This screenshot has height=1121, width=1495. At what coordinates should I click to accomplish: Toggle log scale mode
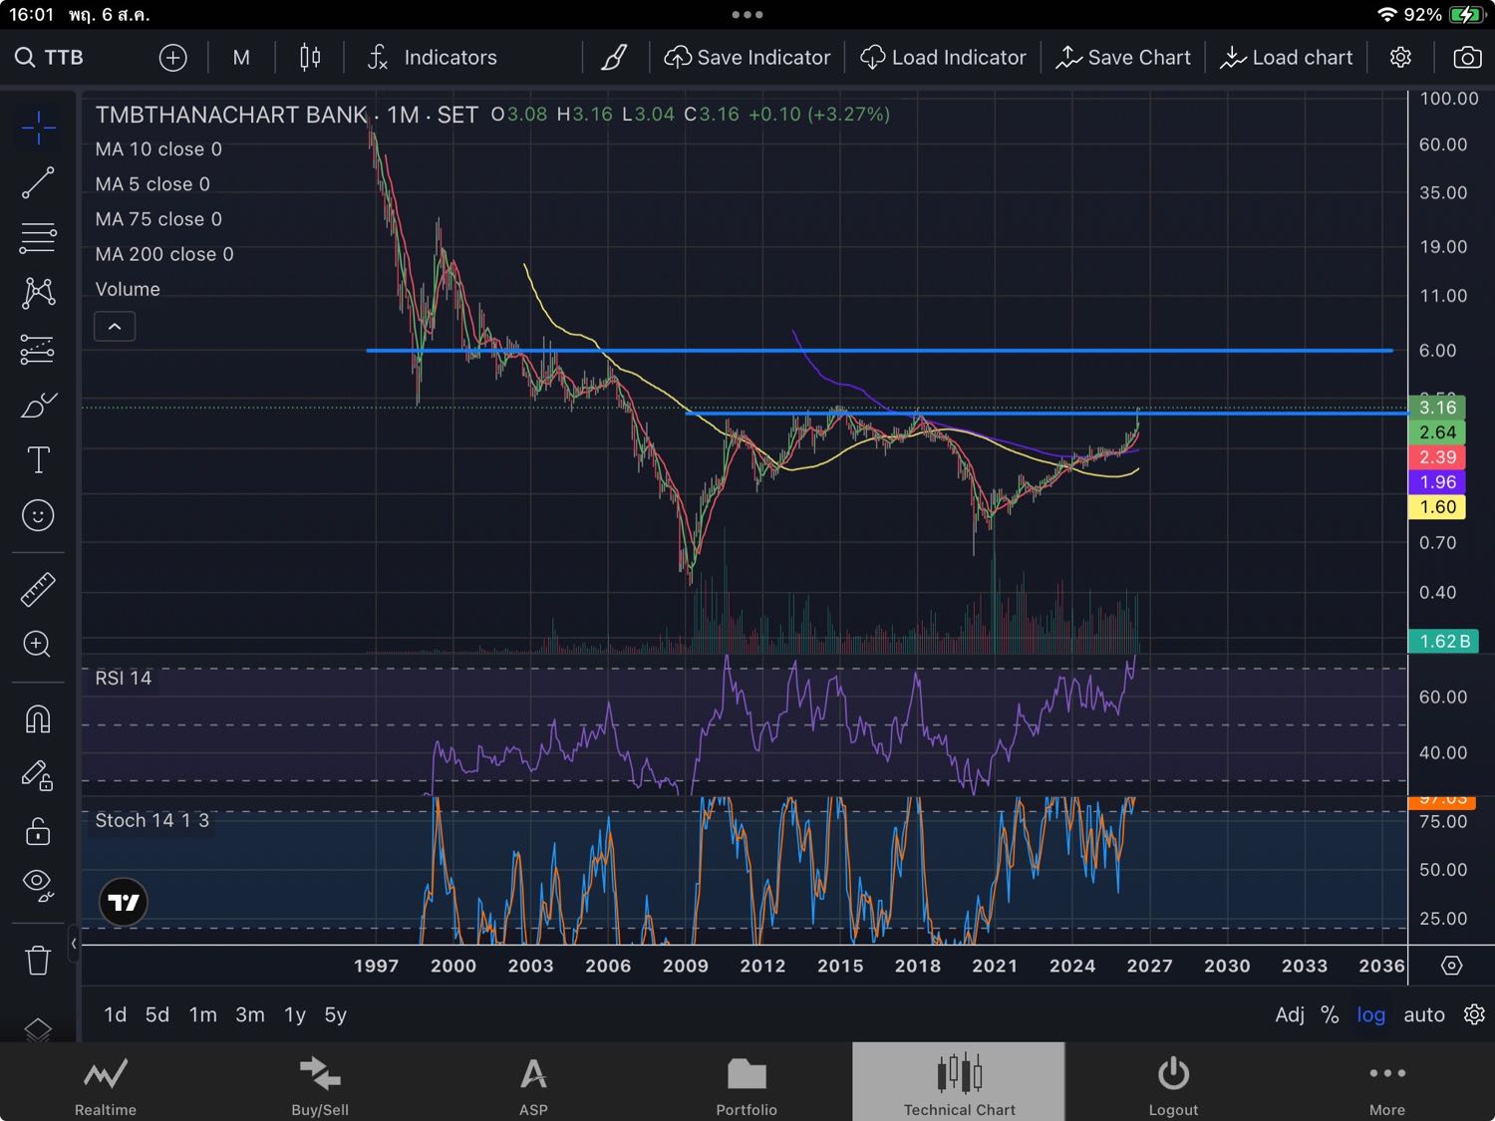1371,1014
